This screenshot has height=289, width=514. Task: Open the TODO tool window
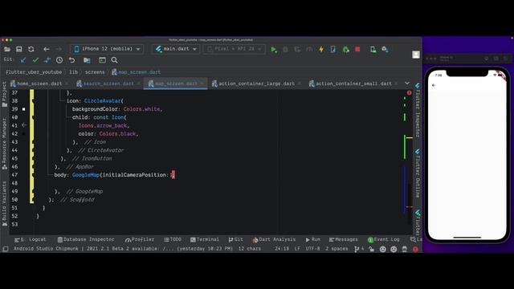173,239
